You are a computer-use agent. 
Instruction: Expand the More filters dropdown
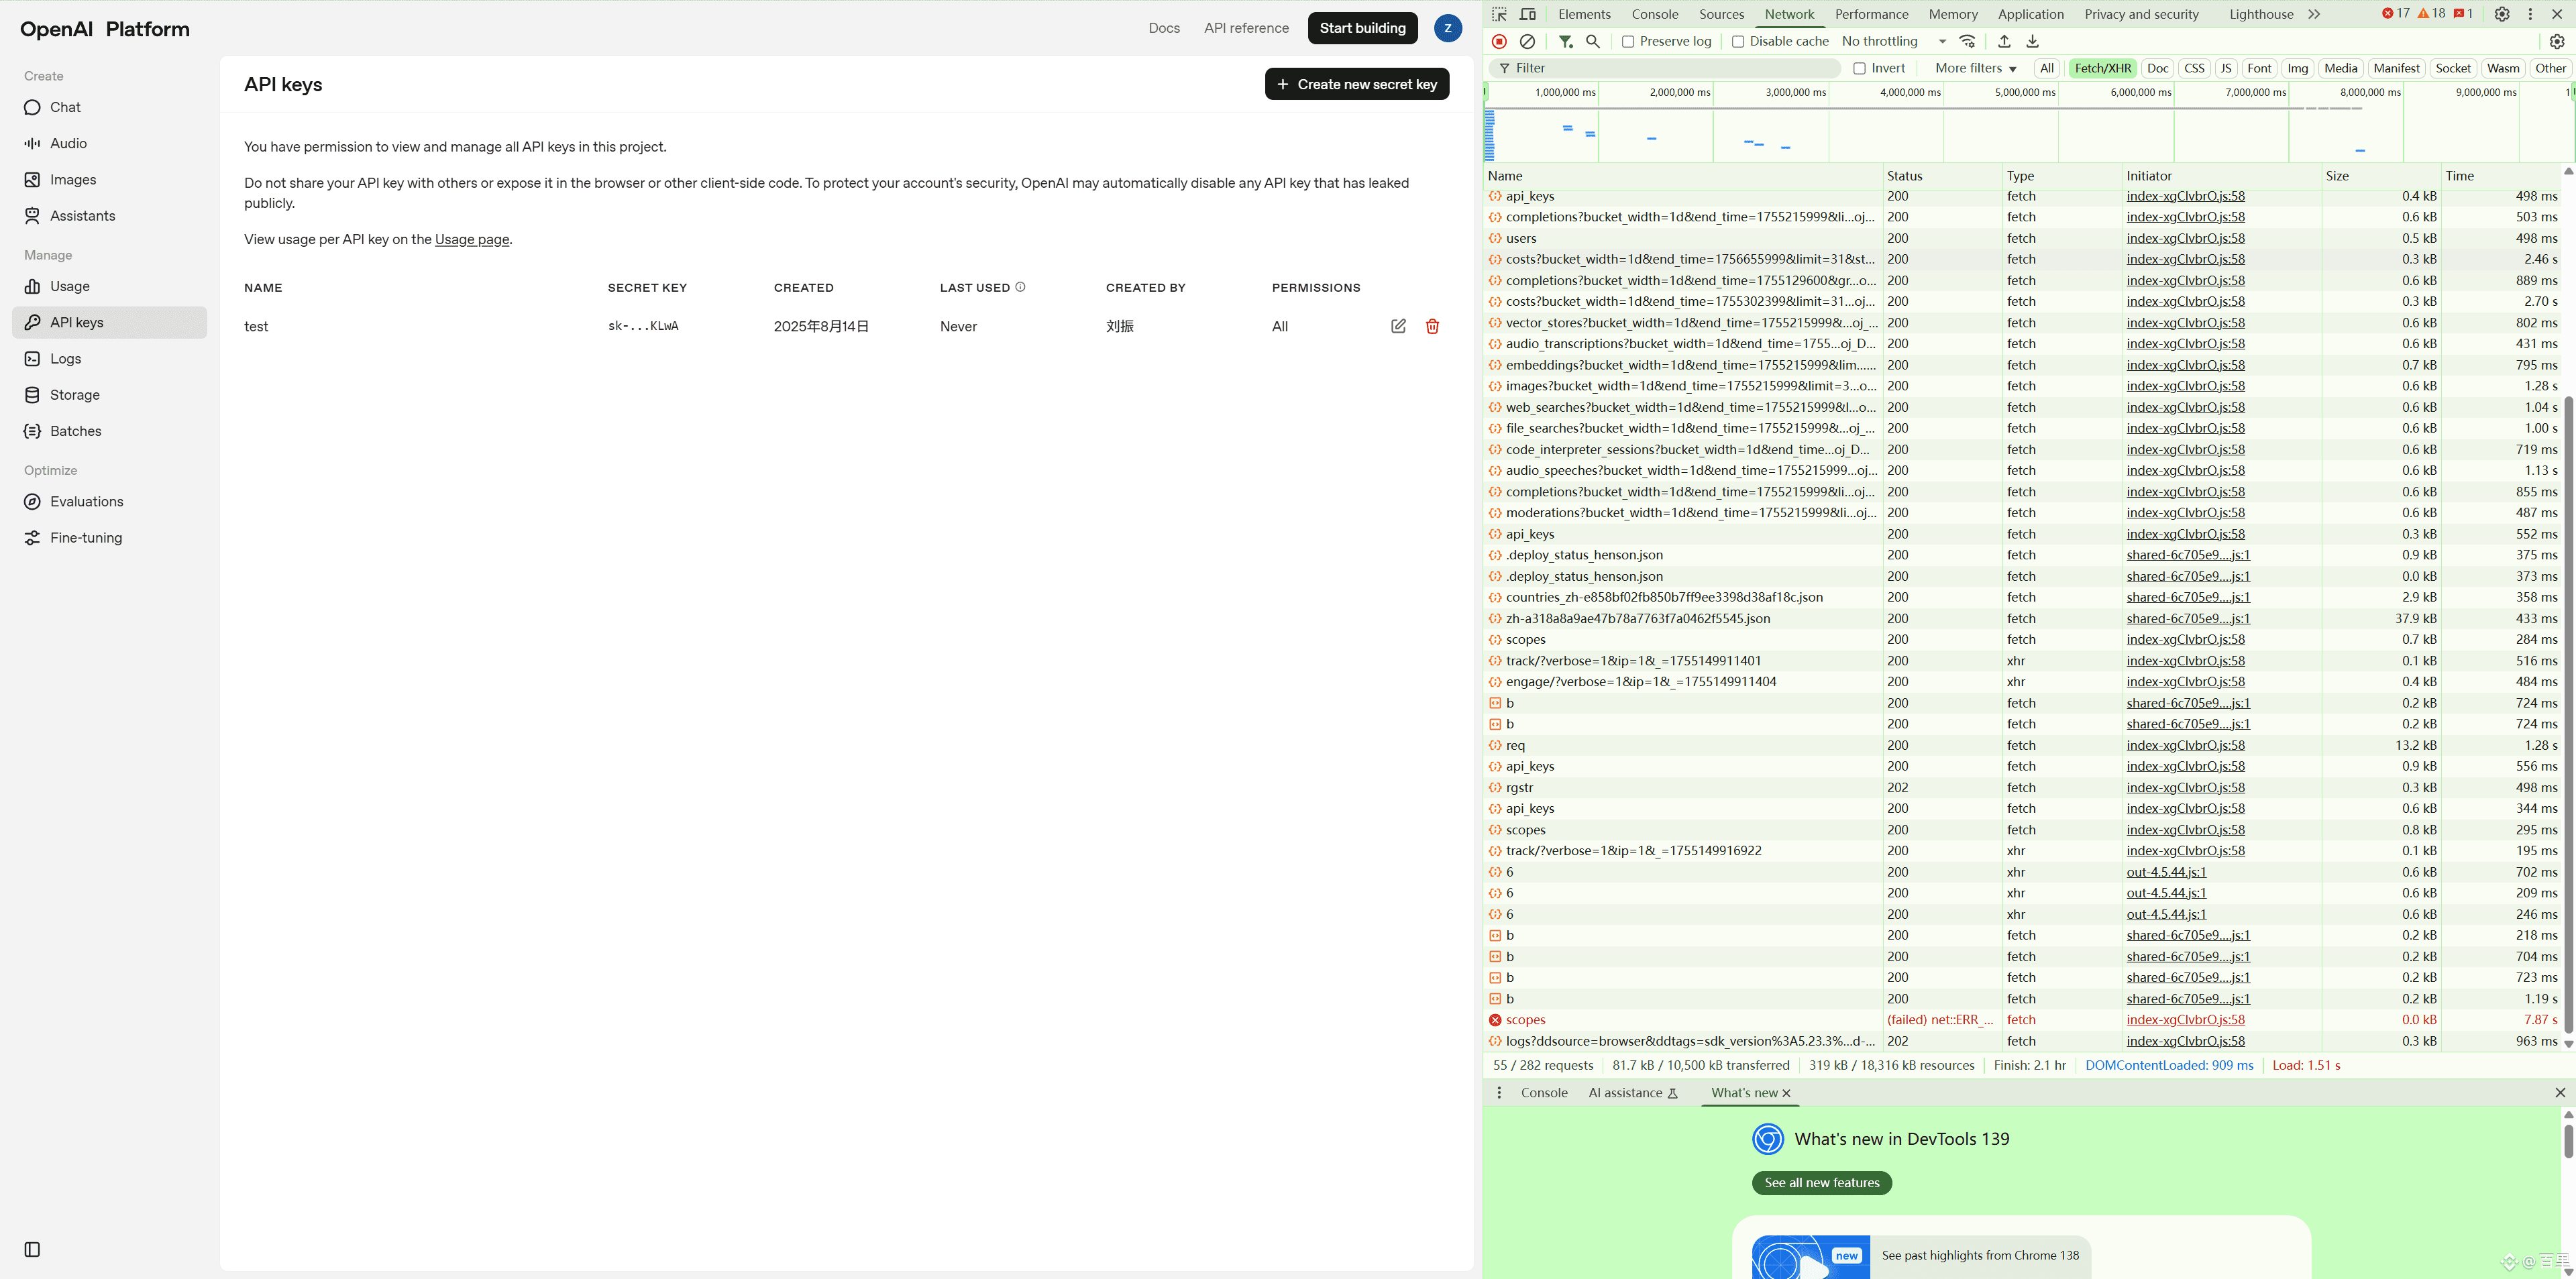coord(1975,68)
